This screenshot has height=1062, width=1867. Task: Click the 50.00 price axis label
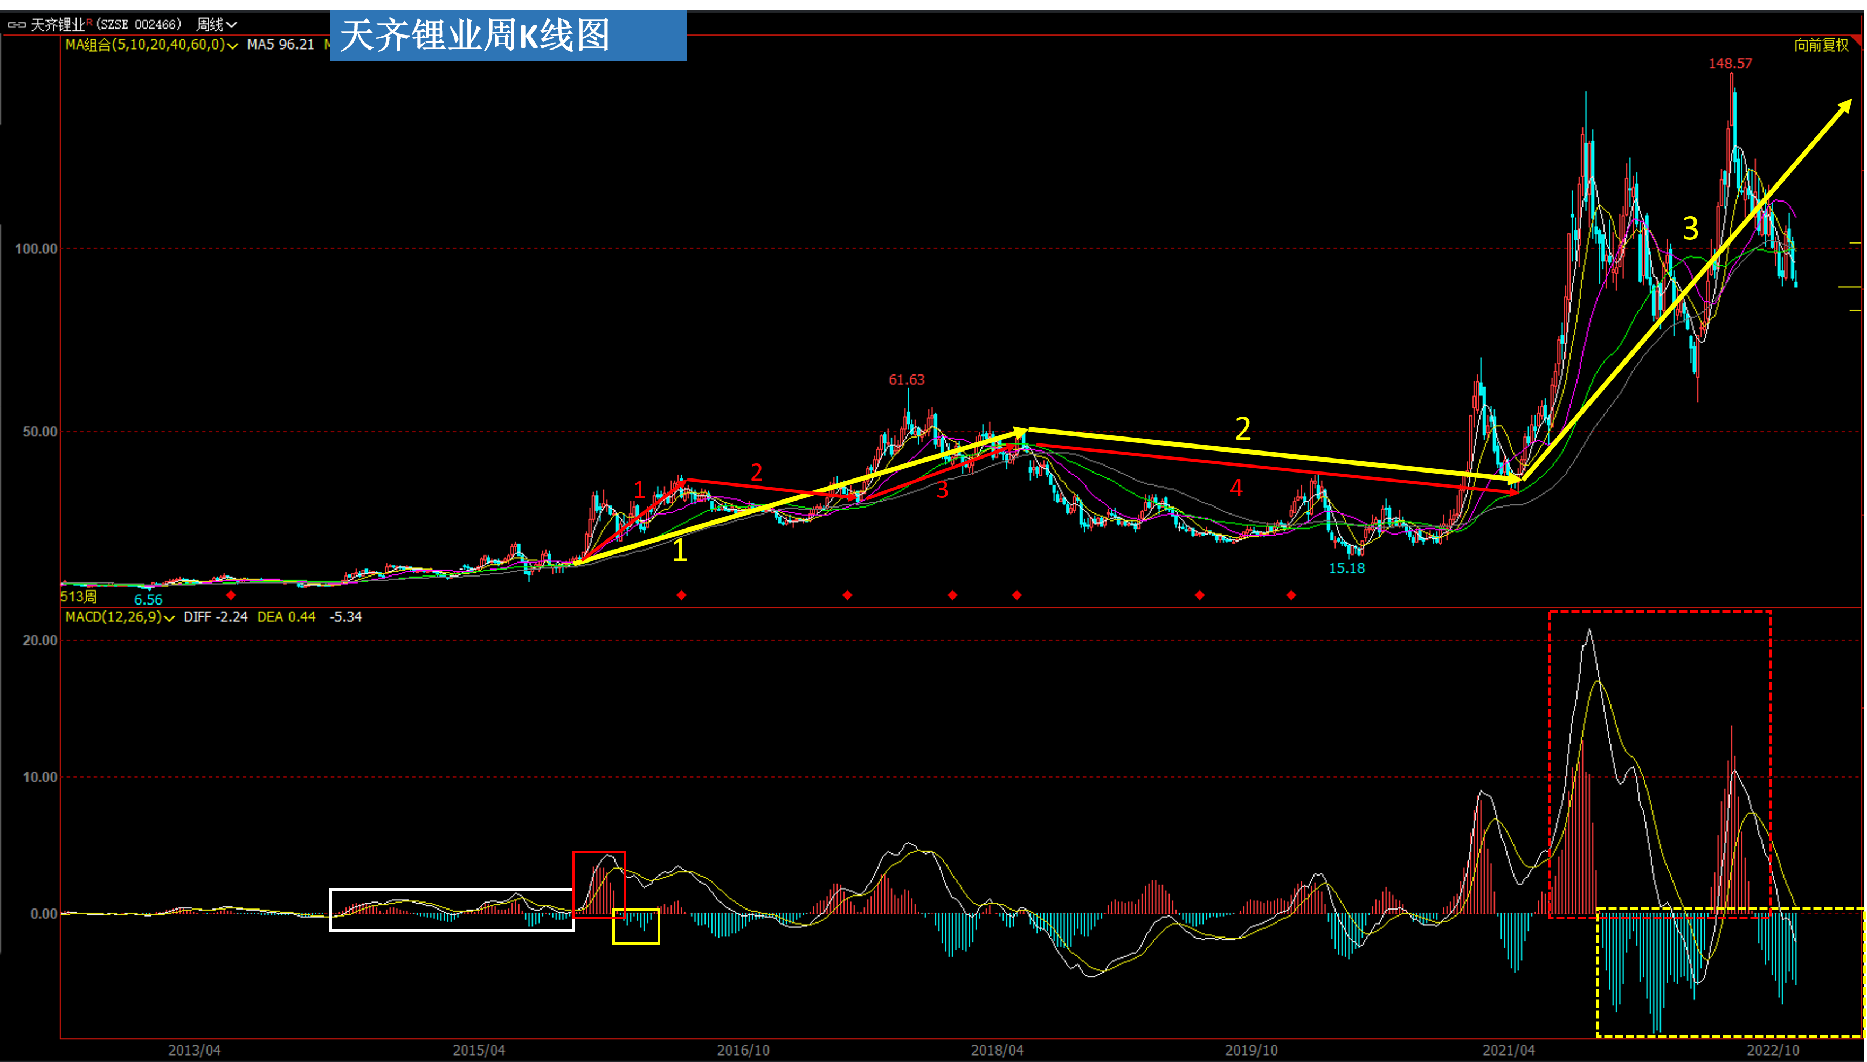coord(39,431)
